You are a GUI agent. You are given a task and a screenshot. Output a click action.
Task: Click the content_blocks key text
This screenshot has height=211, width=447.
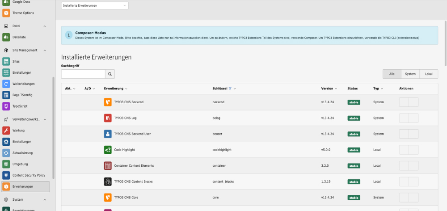pyautogui.click(x=223, y=181)
